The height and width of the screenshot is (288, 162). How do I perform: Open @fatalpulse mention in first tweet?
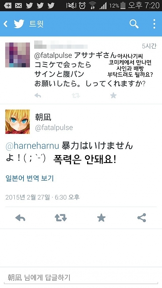tap(53, 56)
